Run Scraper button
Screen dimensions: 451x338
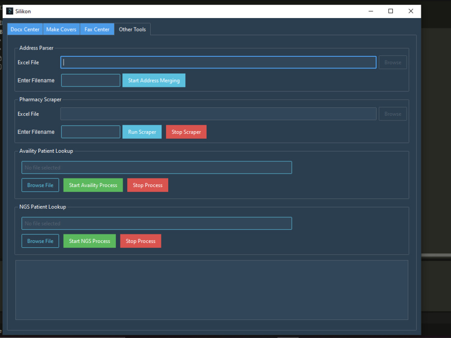[142, 132]
